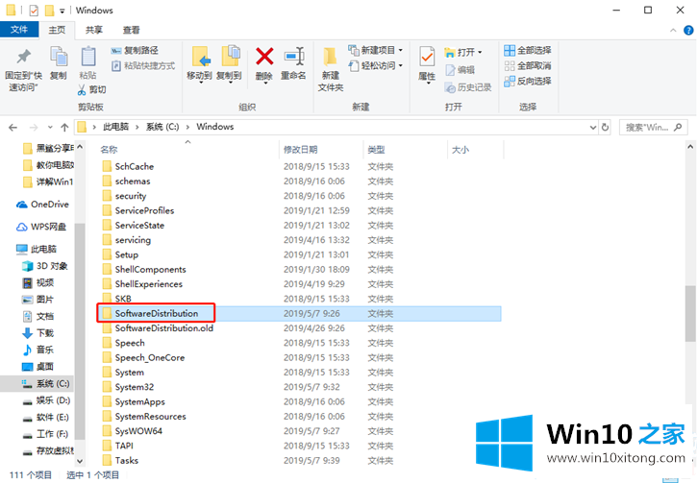Click the Forward navigation arrow
The image size is (697, 483).
(34, 128)
